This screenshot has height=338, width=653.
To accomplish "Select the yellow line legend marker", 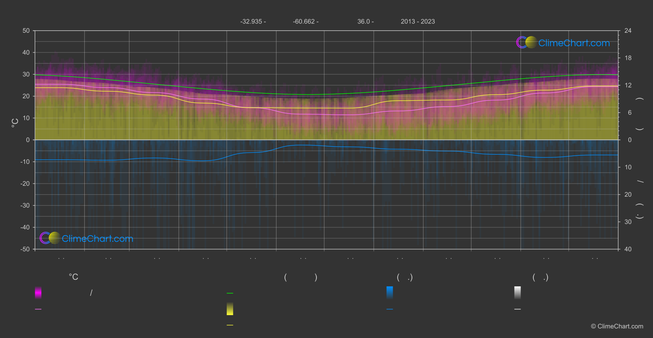I will (x=230, y=325).
